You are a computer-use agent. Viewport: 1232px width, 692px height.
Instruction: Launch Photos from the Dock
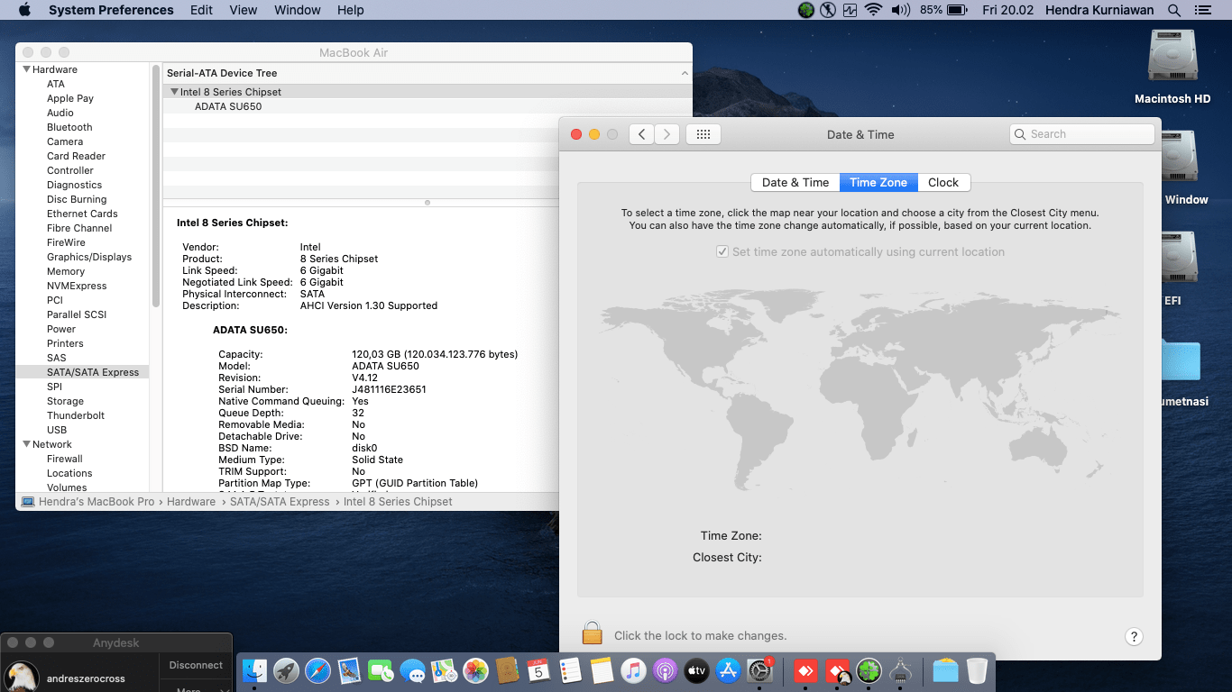tap(475, 670)
